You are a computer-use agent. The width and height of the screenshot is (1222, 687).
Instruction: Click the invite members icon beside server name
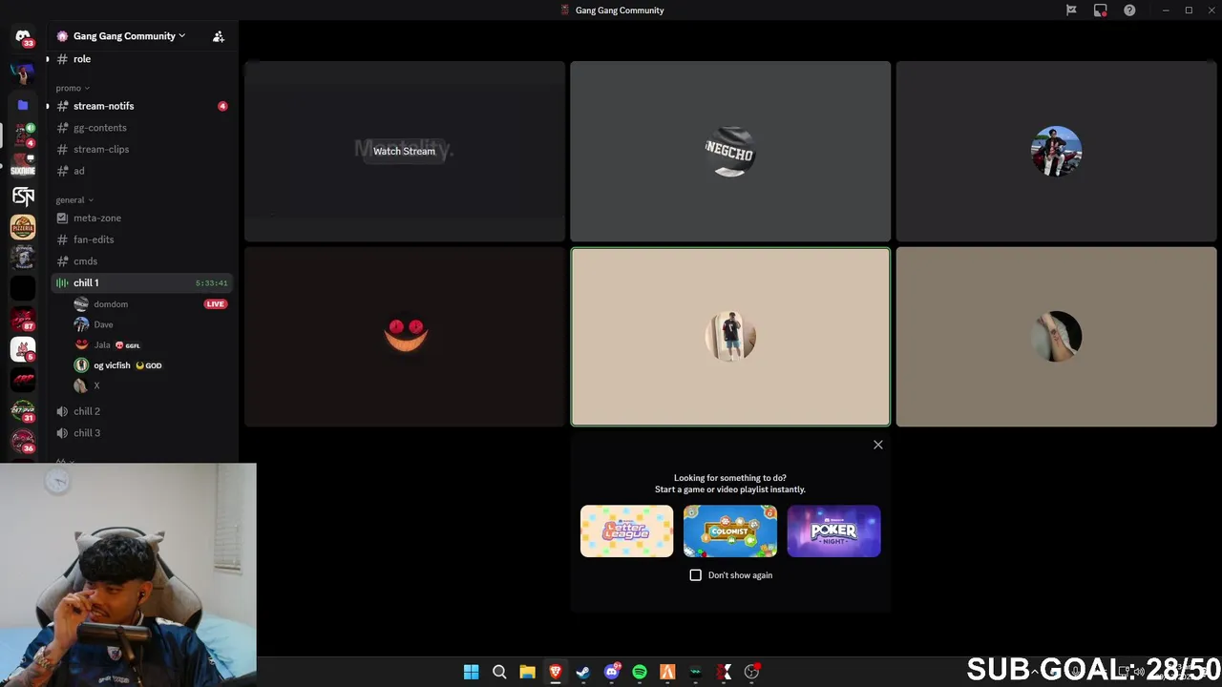pyautogui.click(x=219, y=36)
